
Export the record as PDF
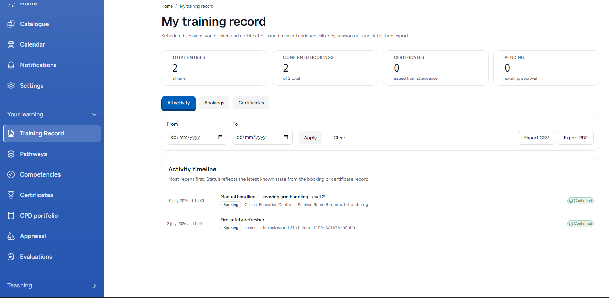click(x=575, y=138)
